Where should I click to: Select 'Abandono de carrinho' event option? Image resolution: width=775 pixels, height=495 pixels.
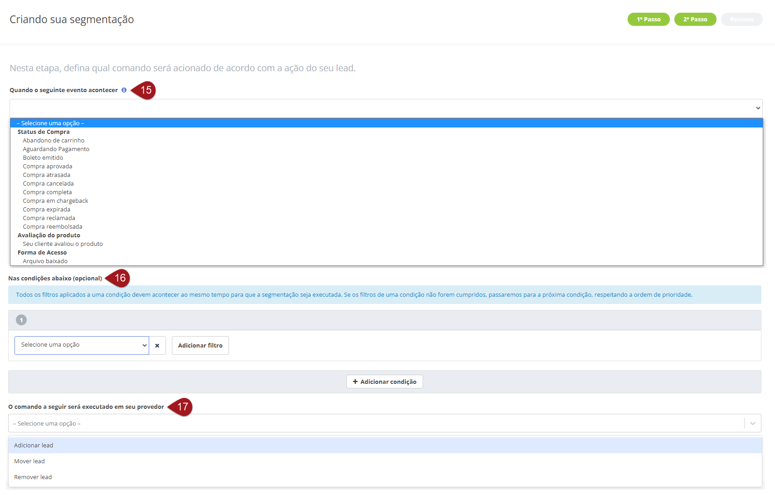tap(54, 141)
